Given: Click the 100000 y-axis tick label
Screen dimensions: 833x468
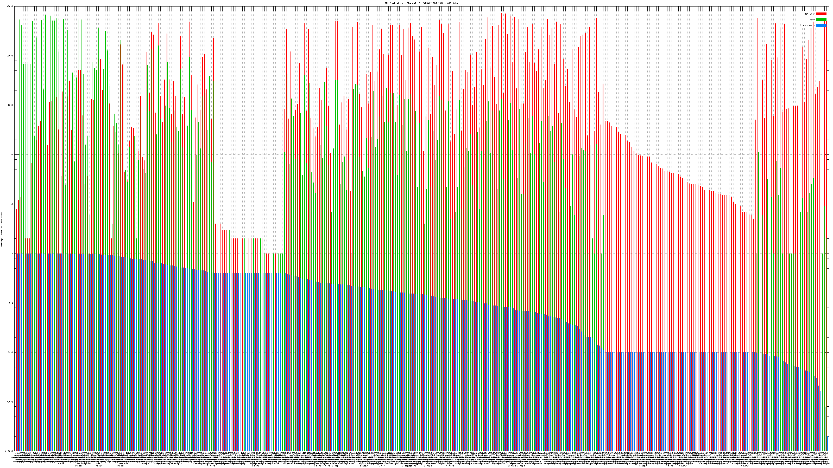Looking at the screenshot, I should point(10,6).
